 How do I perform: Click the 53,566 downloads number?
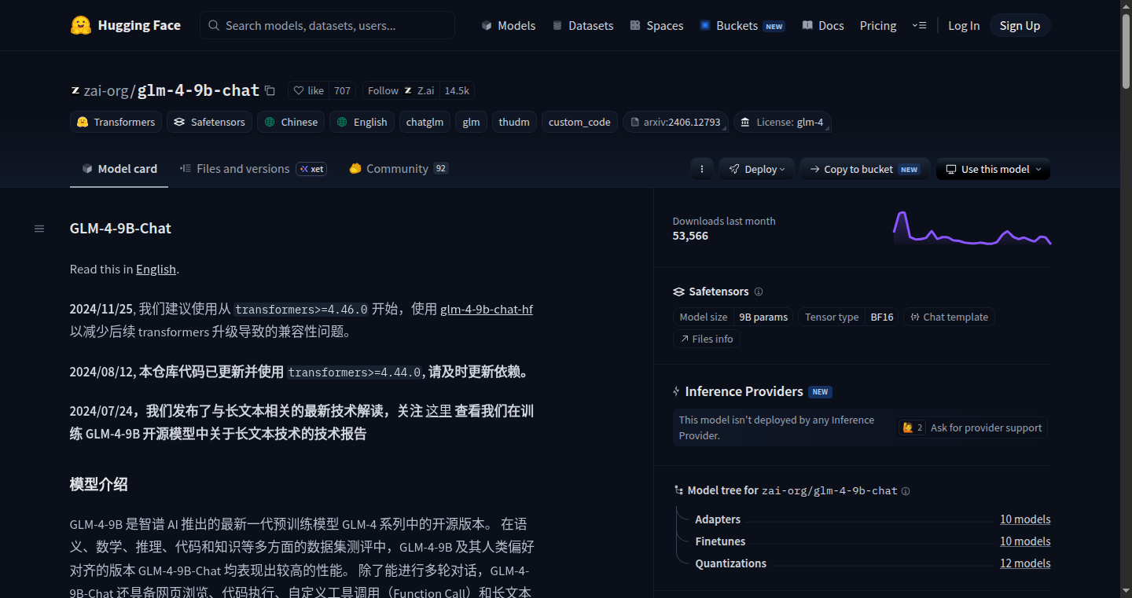(x=690, y=236)
